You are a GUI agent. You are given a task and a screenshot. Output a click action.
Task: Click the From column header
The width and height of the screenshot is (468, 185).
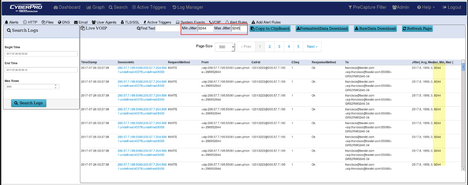205,62
